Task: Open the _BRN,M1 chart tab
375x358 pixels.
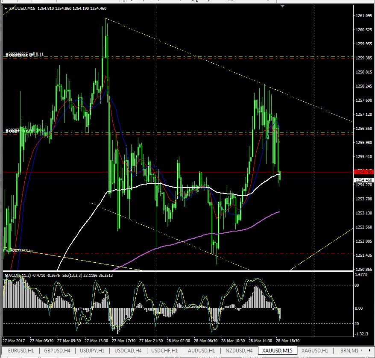Action: click(349, 351)
